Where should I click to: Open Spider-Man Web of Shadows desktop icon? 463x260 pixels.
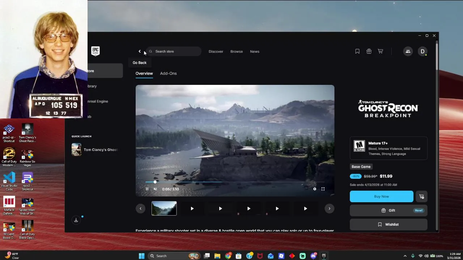point(27,206)
